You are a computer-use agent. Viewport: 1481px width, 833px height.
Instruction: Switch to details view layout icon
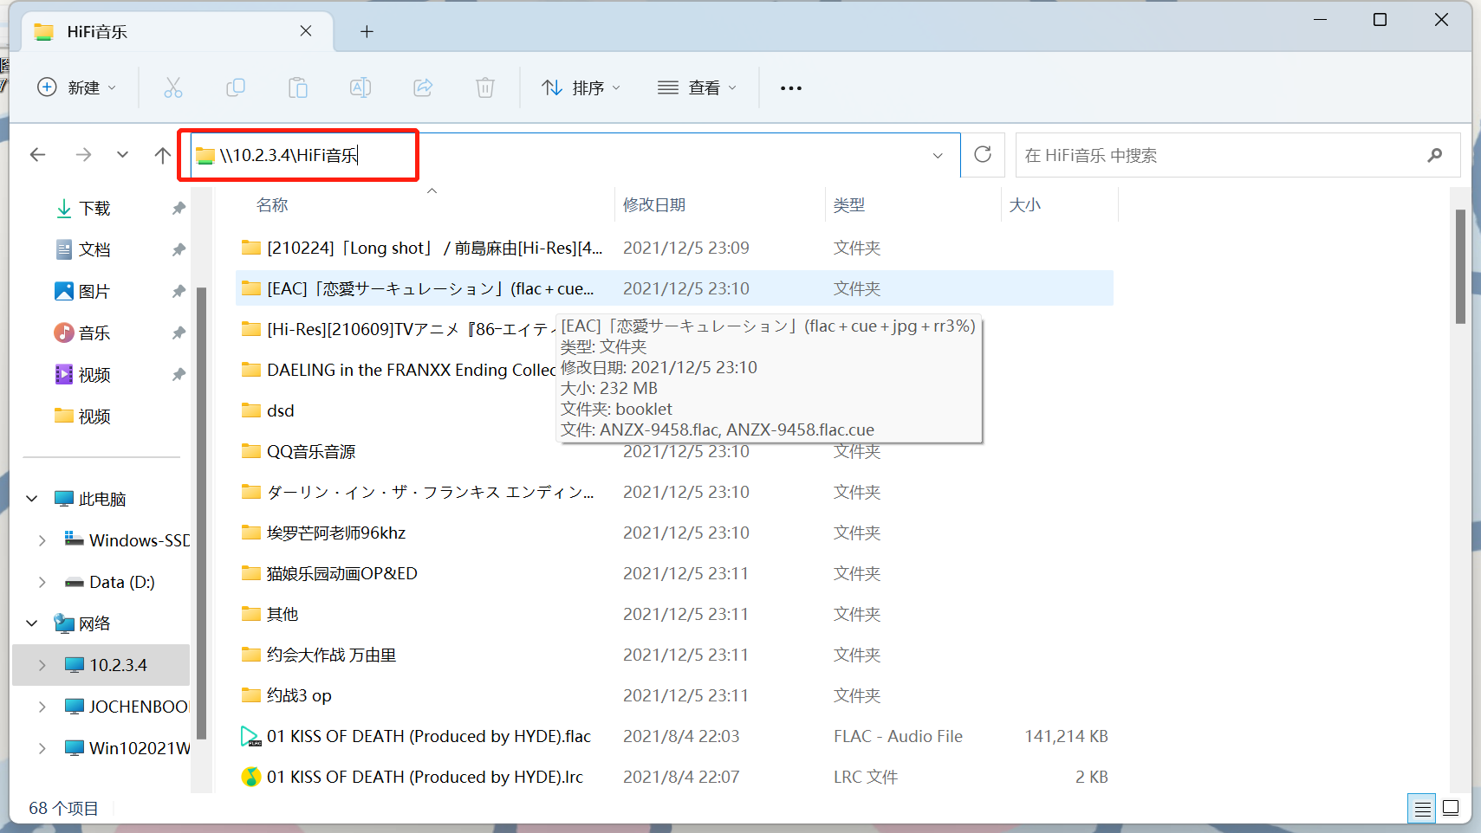click(1422, 809)
